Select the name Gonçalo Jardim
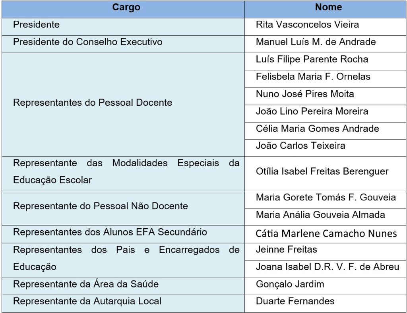 pos(290,284)
